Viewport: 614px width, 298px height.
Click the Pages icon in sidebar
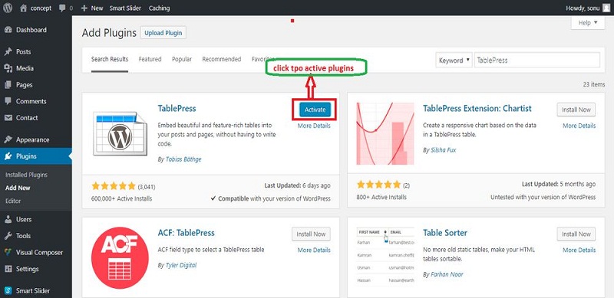tap(8, 84)
